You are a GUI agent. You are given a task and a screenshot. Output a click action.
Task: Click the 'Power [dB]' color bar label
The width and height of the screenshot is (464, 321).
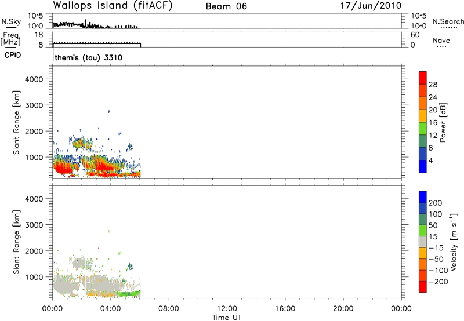coord(443,122)
